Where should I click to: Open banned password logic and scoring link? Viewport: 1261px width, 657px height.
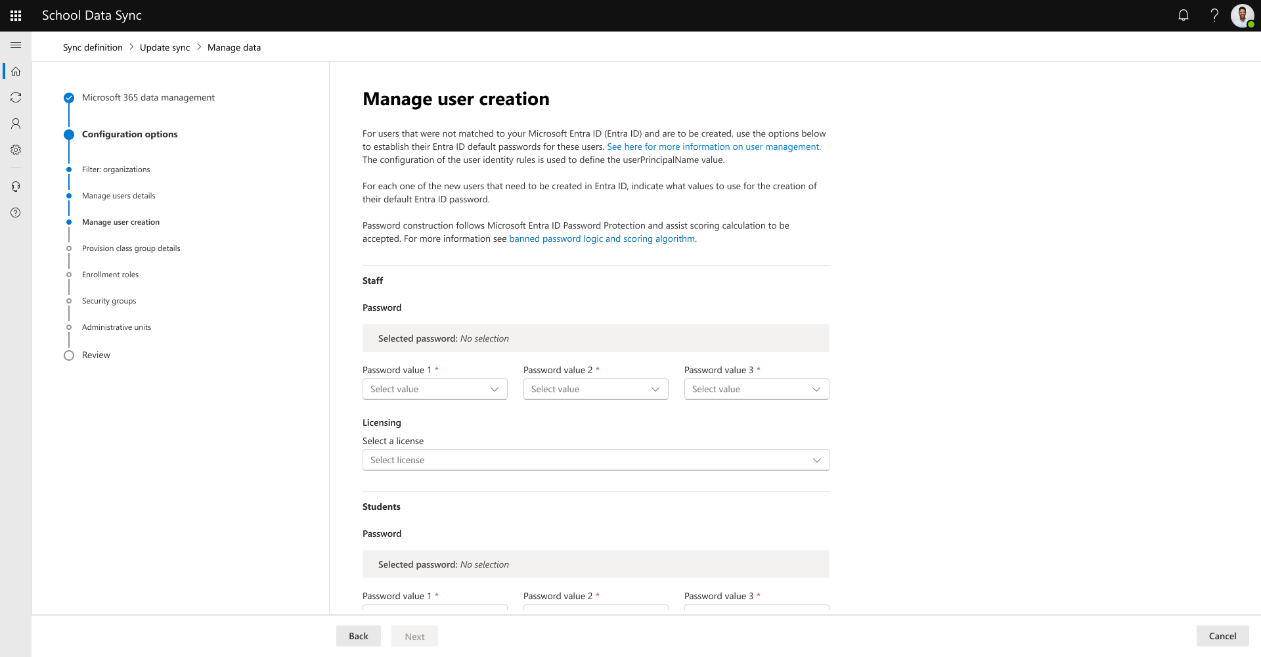click(603, 238)
